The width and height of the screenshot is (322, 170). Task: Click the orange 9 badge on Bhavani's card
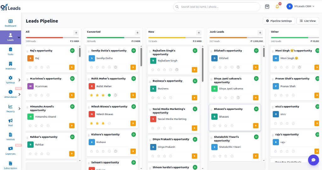click(256, 125)
